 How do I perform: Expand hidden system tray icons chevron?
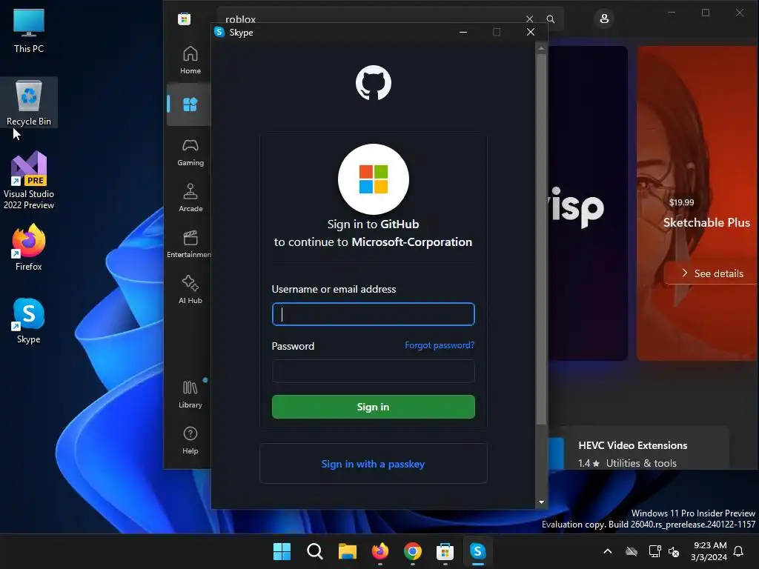coord(608,551)
